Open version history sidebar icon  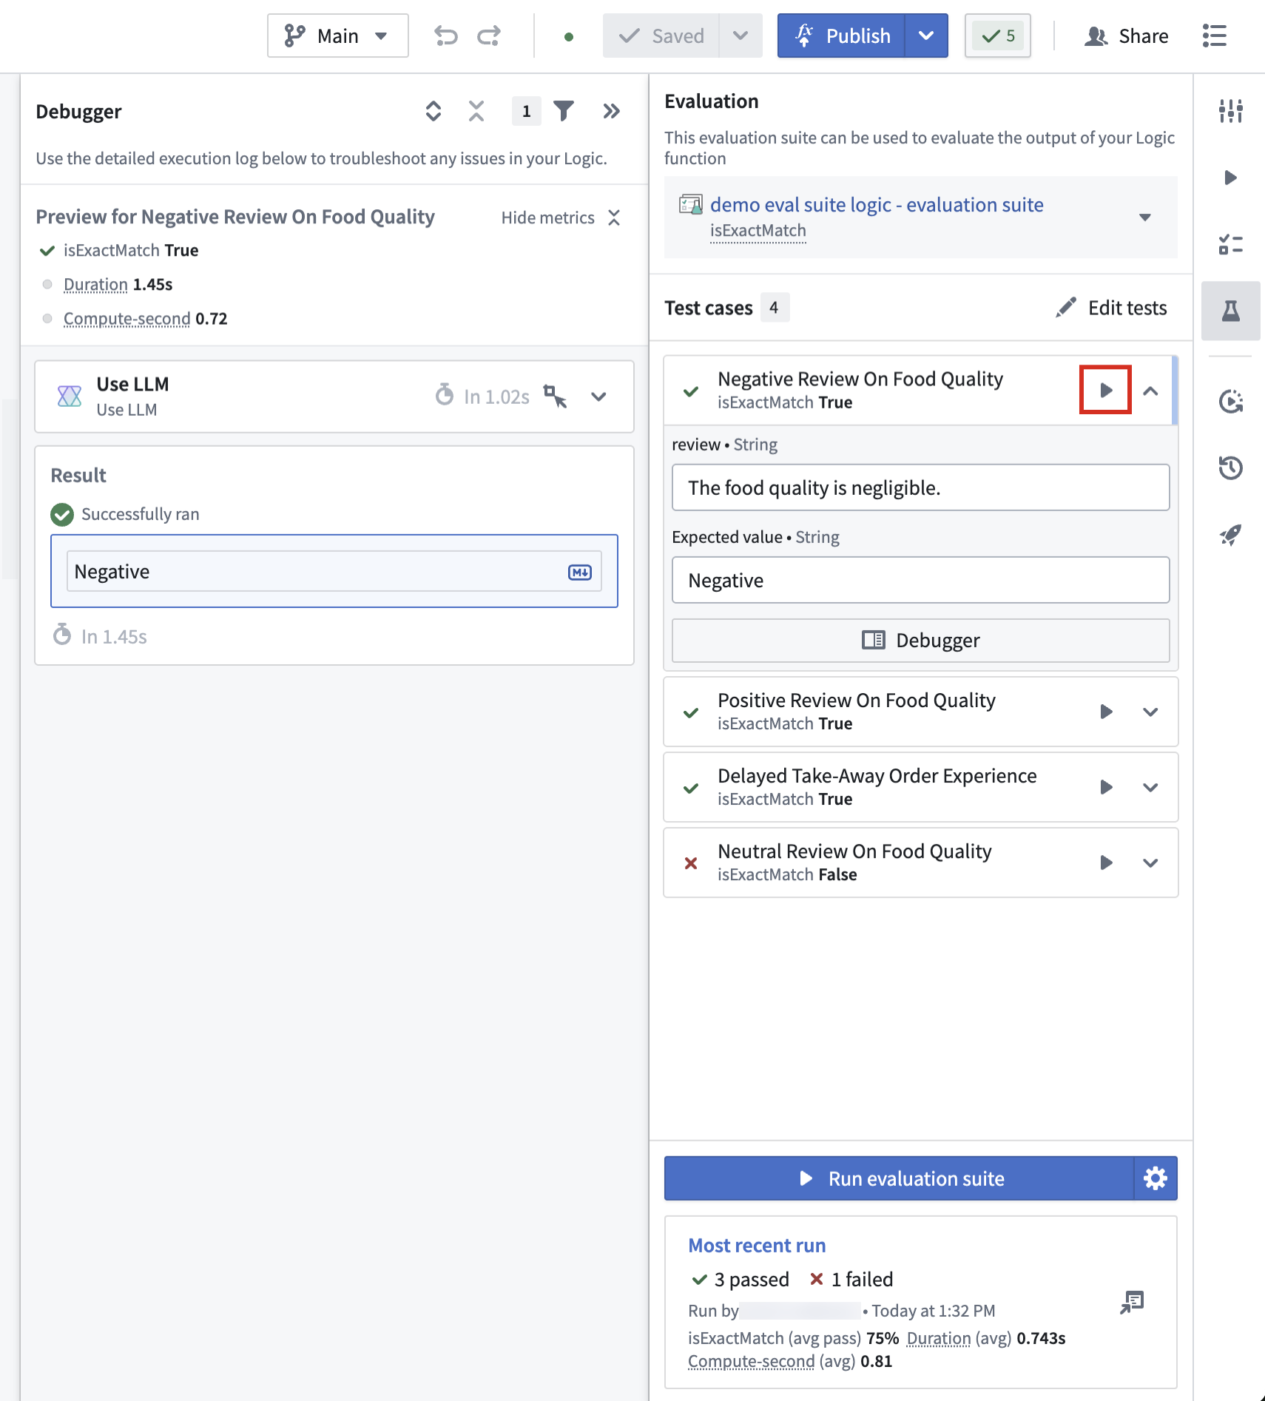1230,467
